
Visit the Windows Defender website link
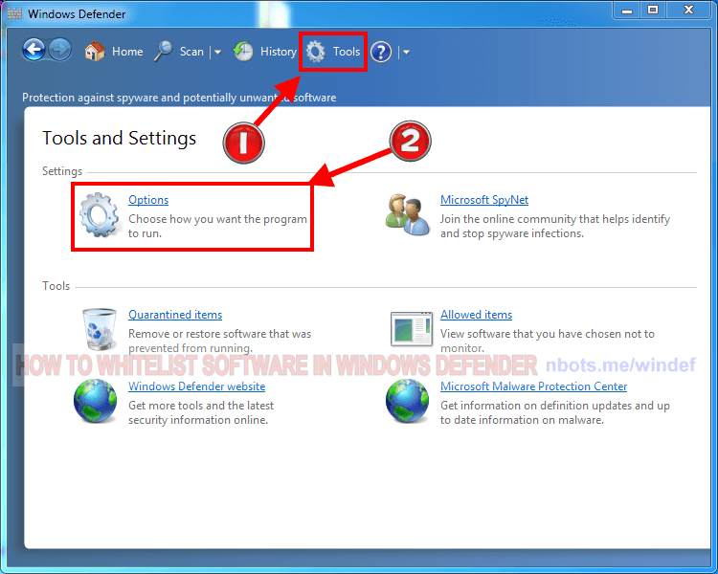[196, 386]
